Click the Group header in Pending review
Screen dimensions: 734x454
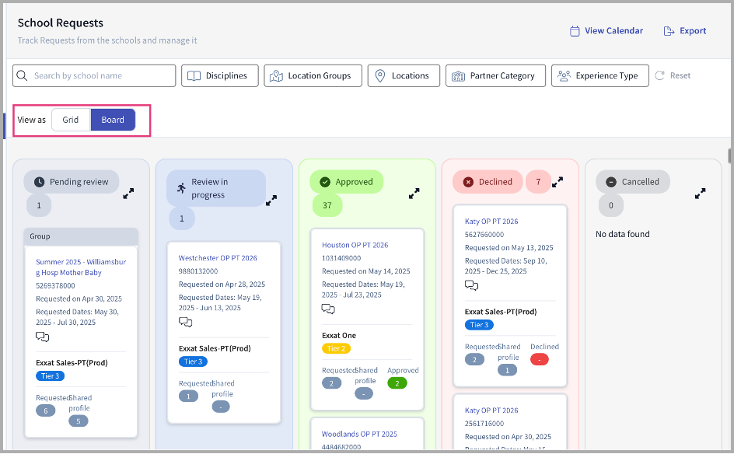pyautogui.click(x=81, y=236)
